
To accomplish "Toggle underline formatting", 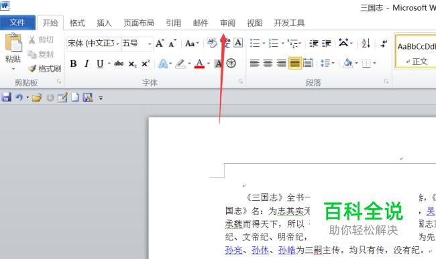I will (x=100, y=64).
